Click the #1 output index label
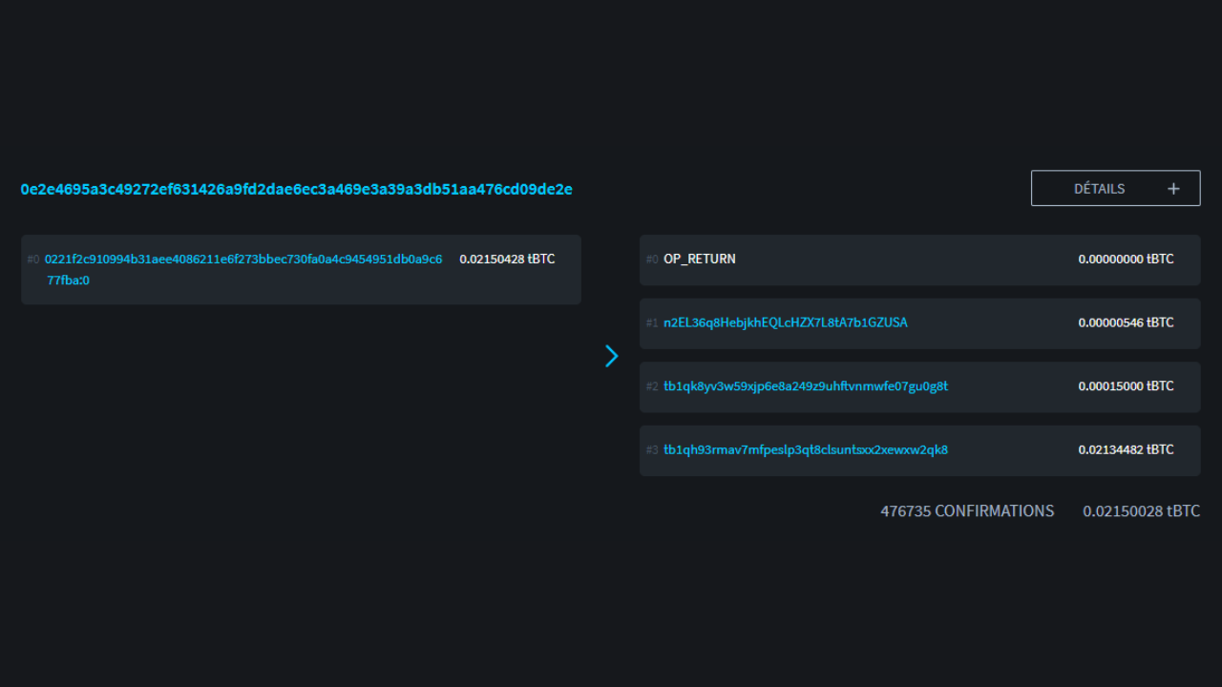Image resolution: width=1222 pixels, height=687 pixels. tap(652, 323)
